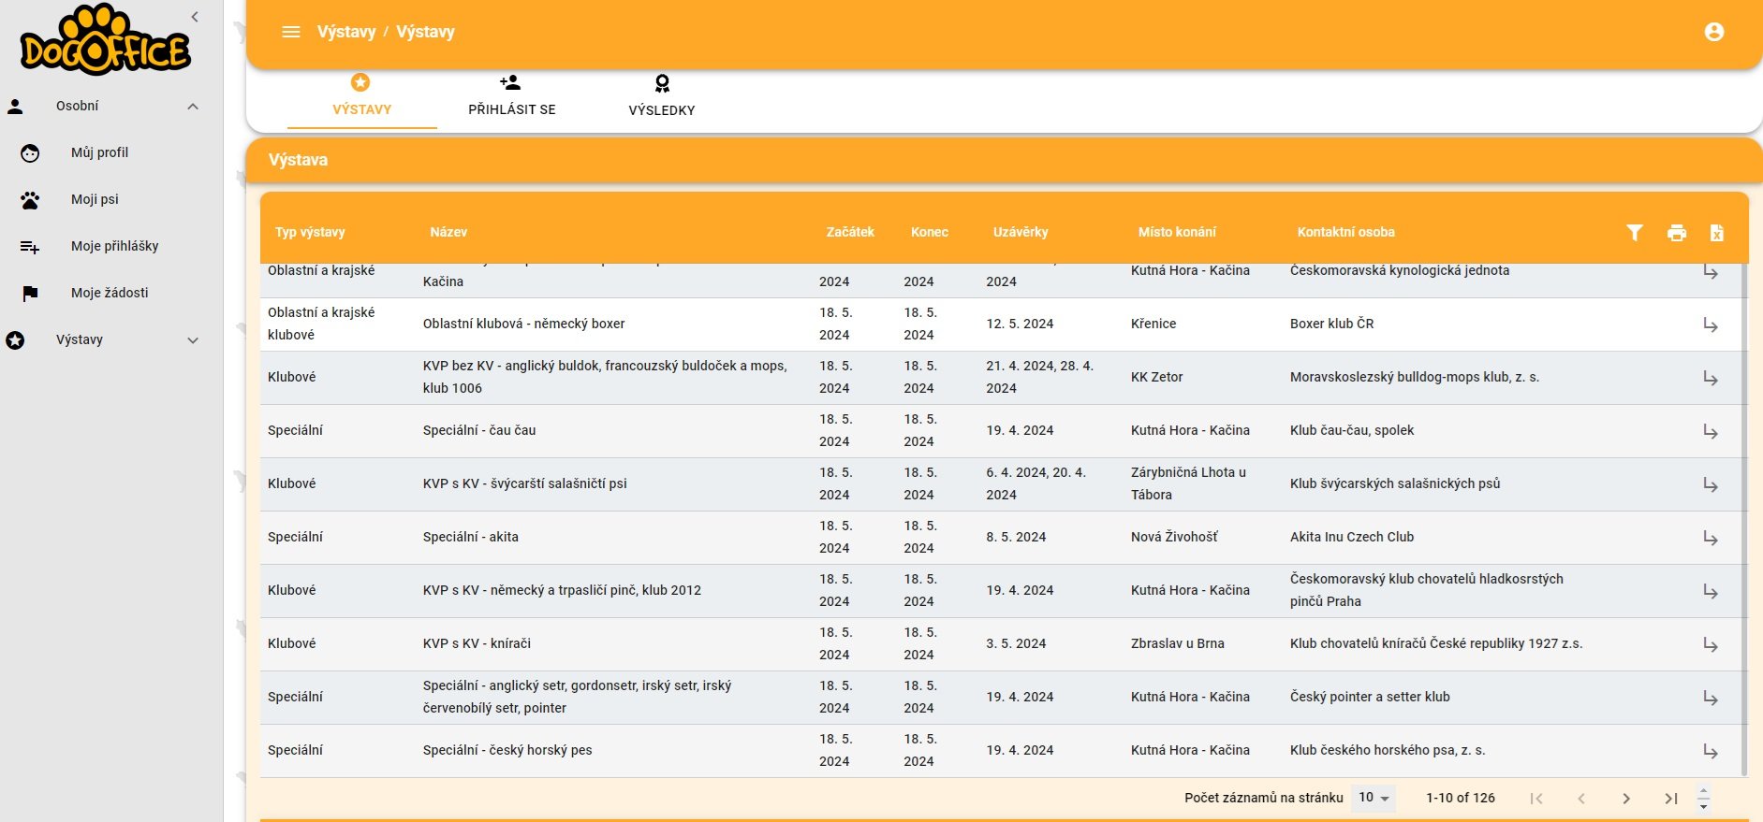Go to Moji psi page
This screenshot has width=1763, height=822.
[95, 199]
